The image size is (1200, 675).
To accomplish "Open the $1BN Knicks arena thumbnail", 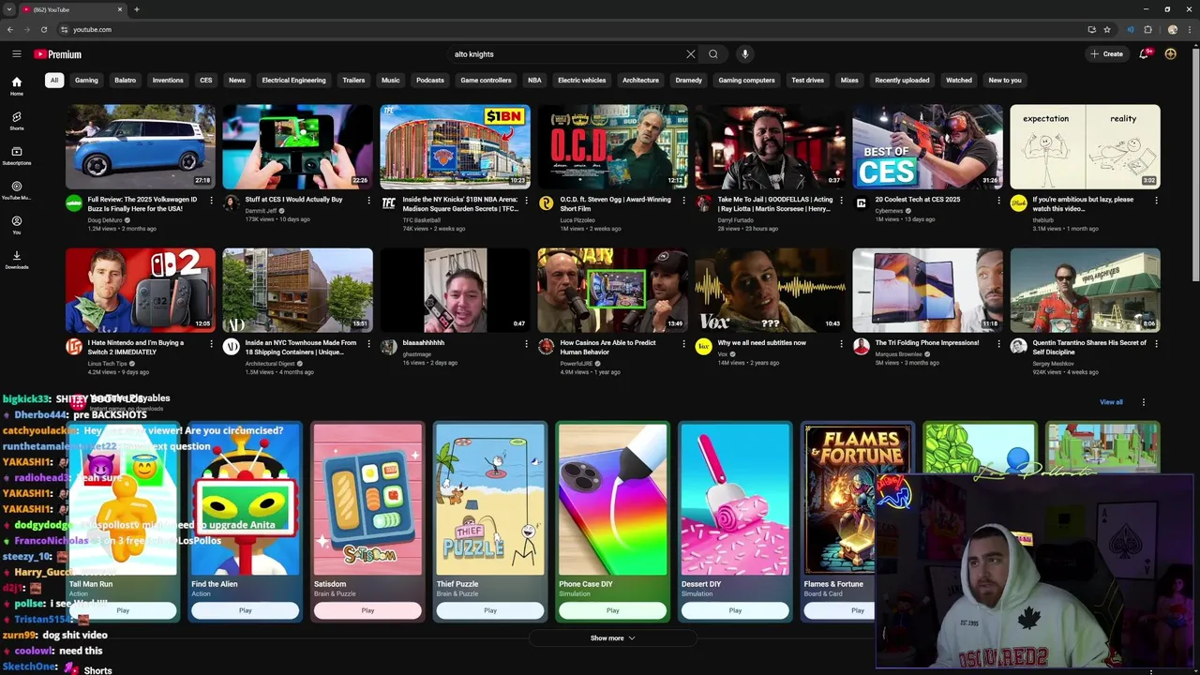I will click(455, 146).
